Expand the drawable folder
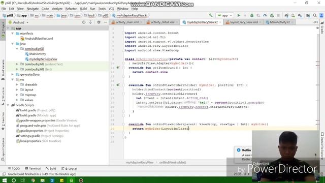Screen dimensions: 325x183 tap(17, 85)
